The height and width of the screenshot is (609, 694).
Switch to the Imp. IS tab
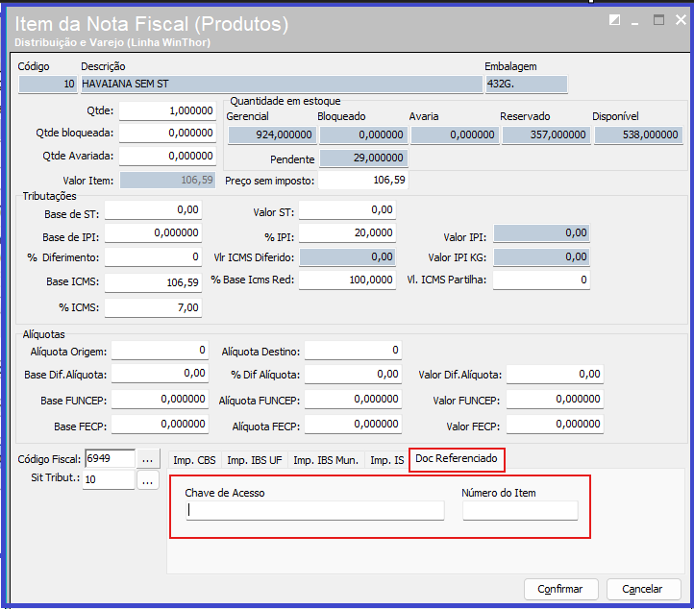pyautogui.click(x=386, y=460)
